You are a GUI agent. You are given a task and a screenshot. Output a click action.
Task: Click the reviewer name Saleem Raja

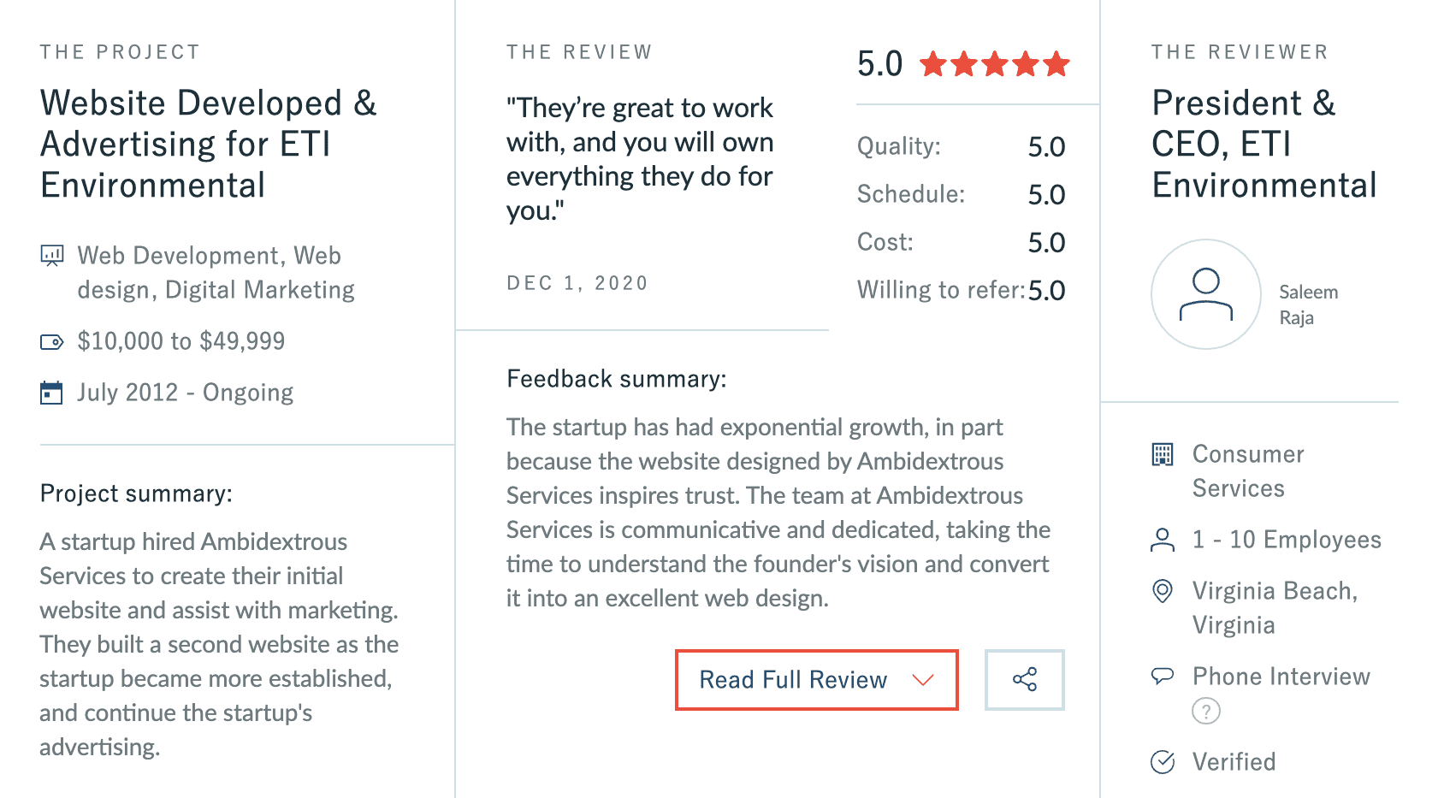(1308, 304)
